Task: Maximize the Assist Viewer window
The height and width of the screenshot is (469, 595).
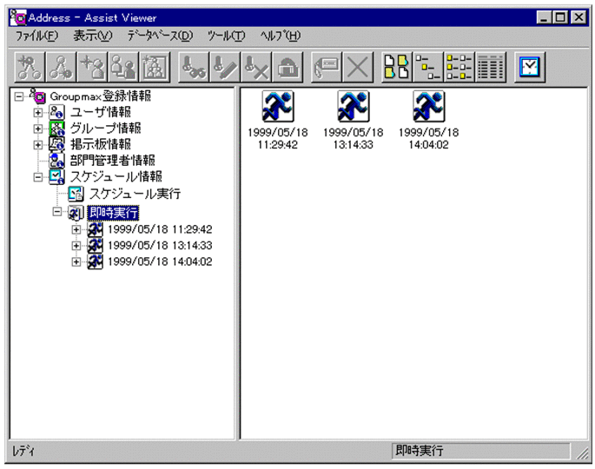Action: click(559, 17)
